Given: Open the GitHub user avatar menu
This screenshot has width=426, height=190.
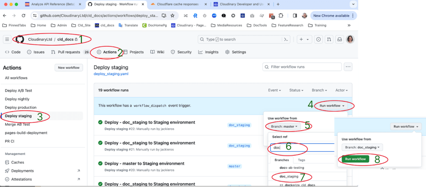Looking at the screenshot, I should click(350, 40).
